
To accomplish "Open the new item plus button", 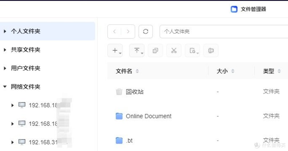I will pyautogui.click(x=115, y=50).
